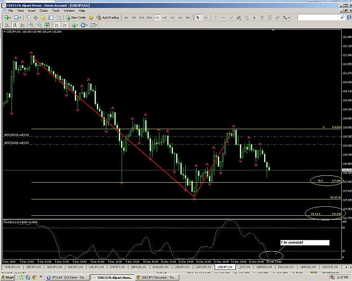Switch chart to M30 timeframe

(149, 17)
